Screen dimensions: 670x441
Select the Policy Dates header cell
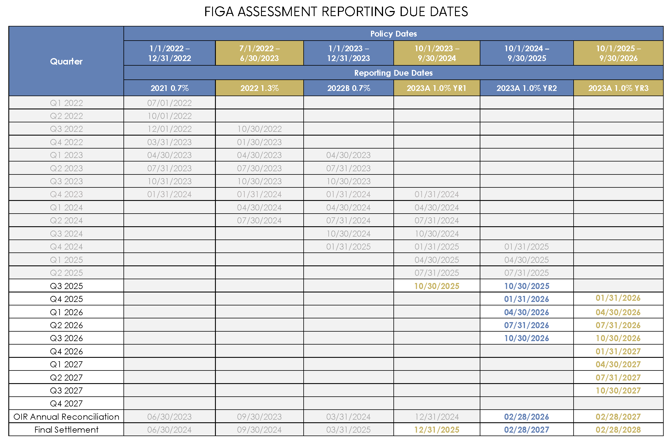[393, 34]
